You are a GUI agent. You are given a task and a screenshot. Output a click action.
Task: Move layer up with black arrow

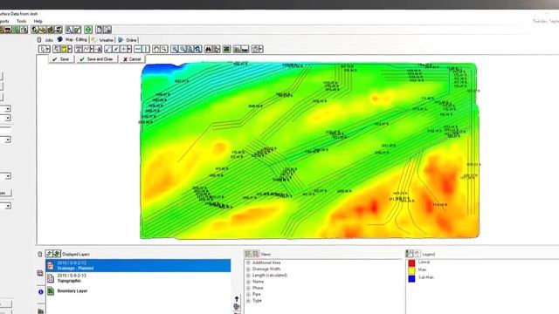click(237, 299)
